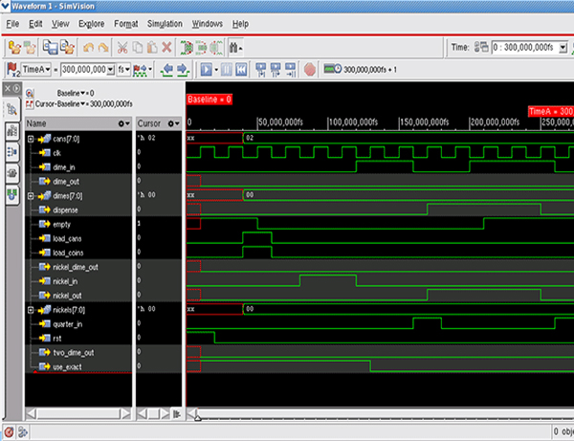Select the nickel_dime_out signal row
Viewport: 574px width, 441px height.
78,267
